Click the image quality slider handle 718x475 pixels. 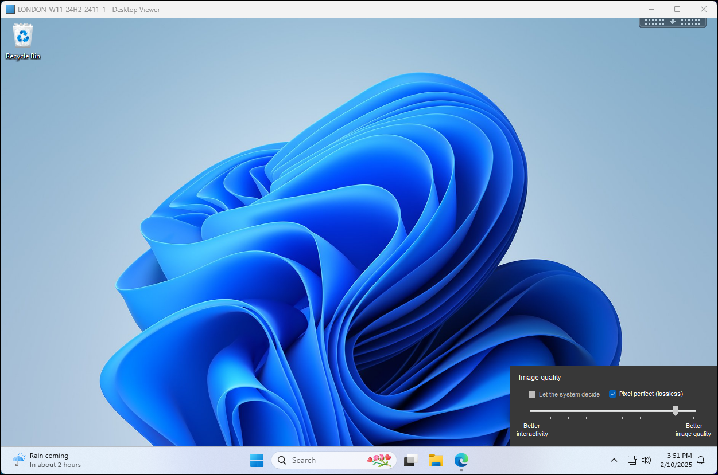676,410
